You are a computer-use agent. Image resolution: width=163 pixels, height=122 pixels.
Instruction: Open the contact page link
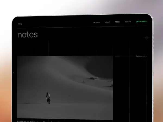(128, 22)
